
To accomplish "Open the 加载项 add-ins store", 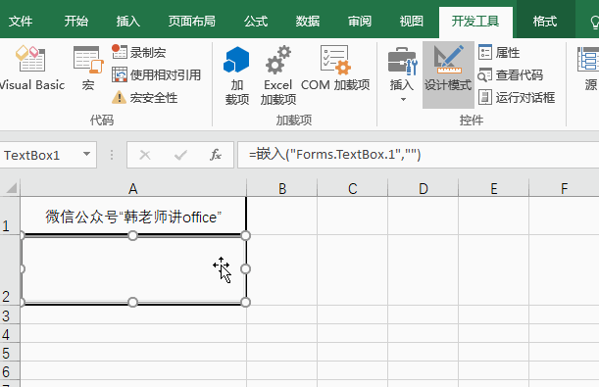I will (x=237, y=75).
